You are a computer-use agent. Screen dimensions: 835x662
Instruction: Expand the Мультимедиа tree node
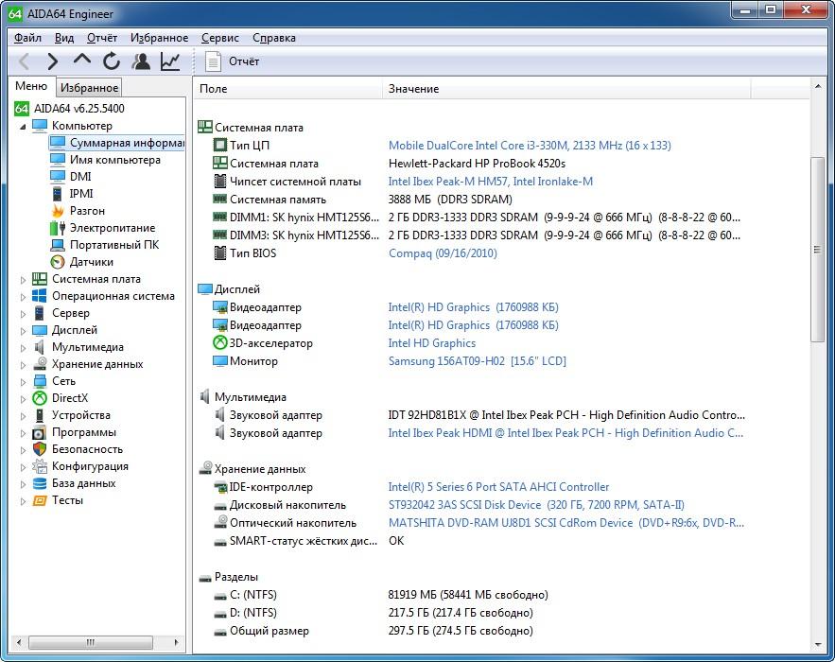coord(23,348)
